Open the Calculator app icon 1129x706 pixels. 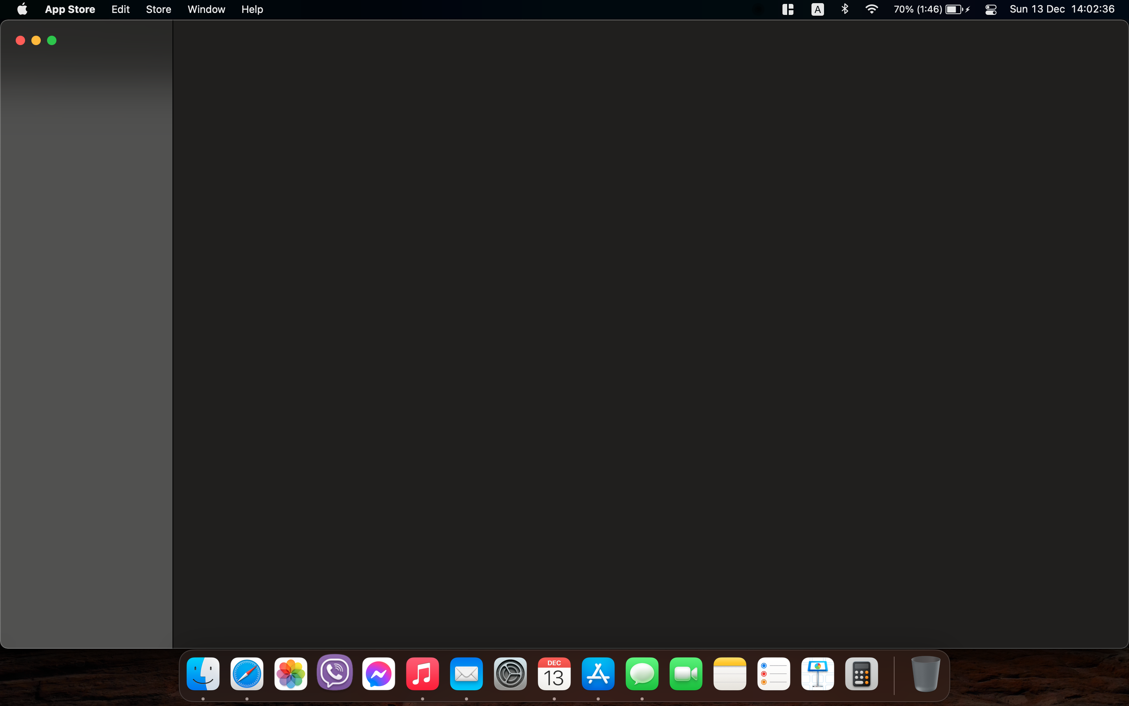(861, 674)
